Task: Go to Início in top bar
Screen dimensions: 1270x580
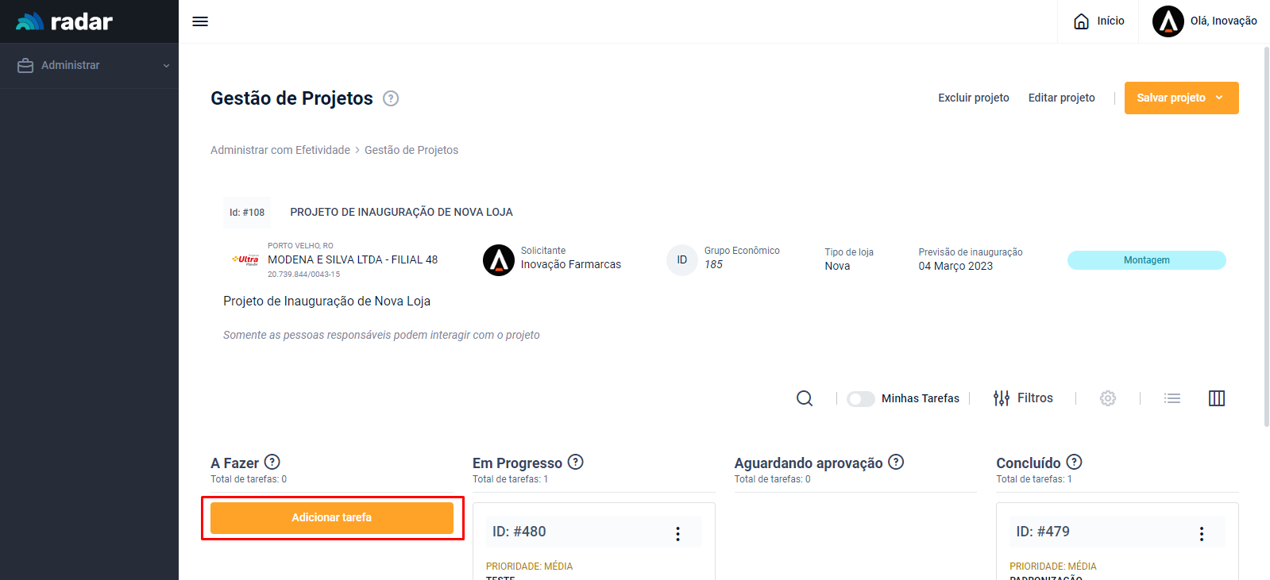Action: pos(1099,21)
